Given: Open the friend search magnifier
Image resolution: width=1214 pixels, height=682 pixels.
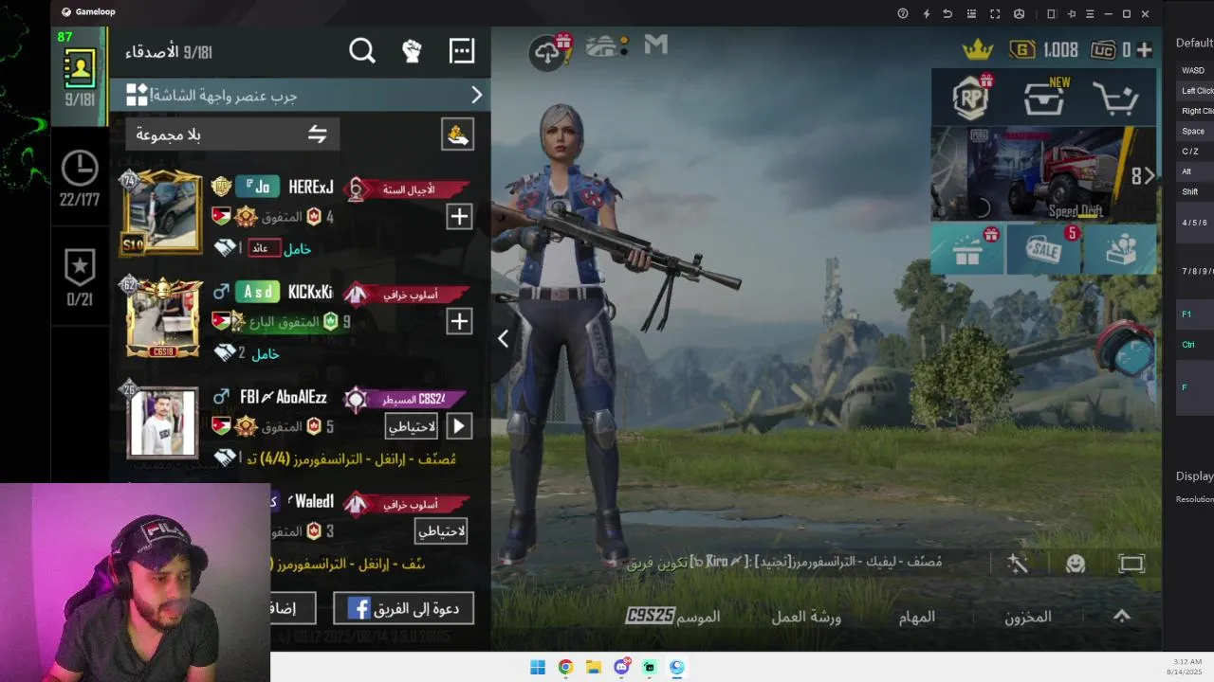Looking at the screenshot, I should (x=362, y=51).
